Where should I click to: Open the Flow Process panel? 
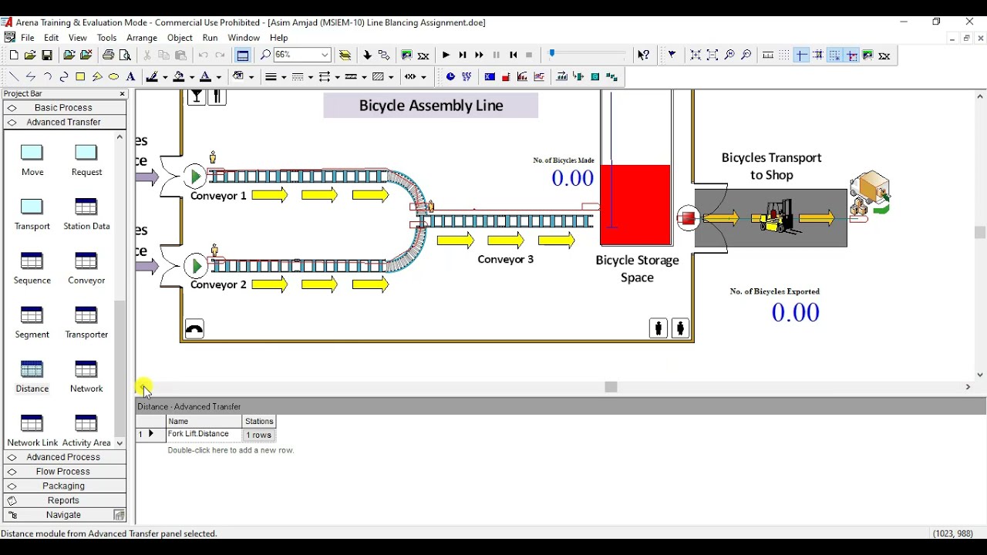click(64, 472)
